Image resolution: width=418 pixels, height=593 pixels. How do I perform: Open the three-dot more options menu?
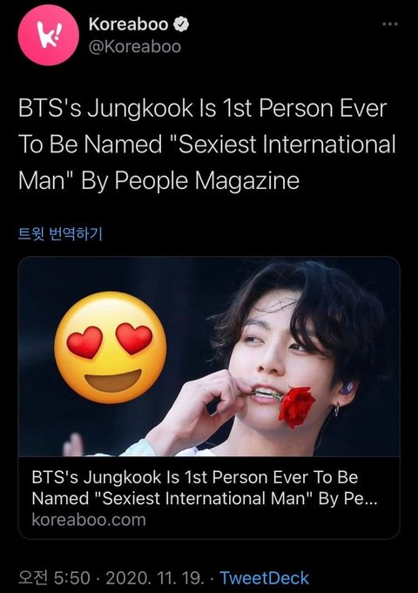tap(390, 24)
